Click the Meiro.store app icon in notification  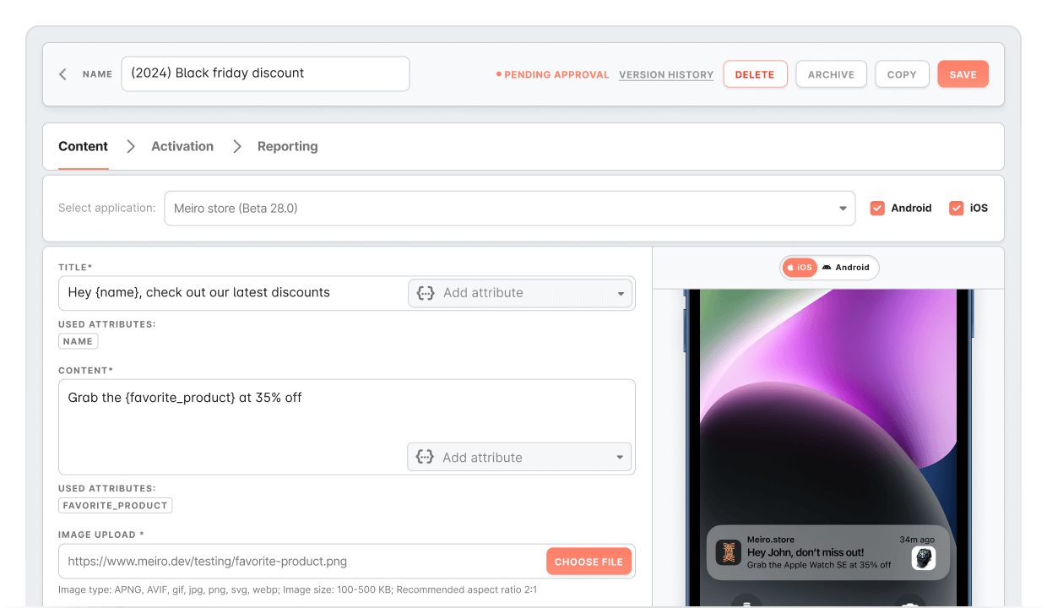(728, 553)
